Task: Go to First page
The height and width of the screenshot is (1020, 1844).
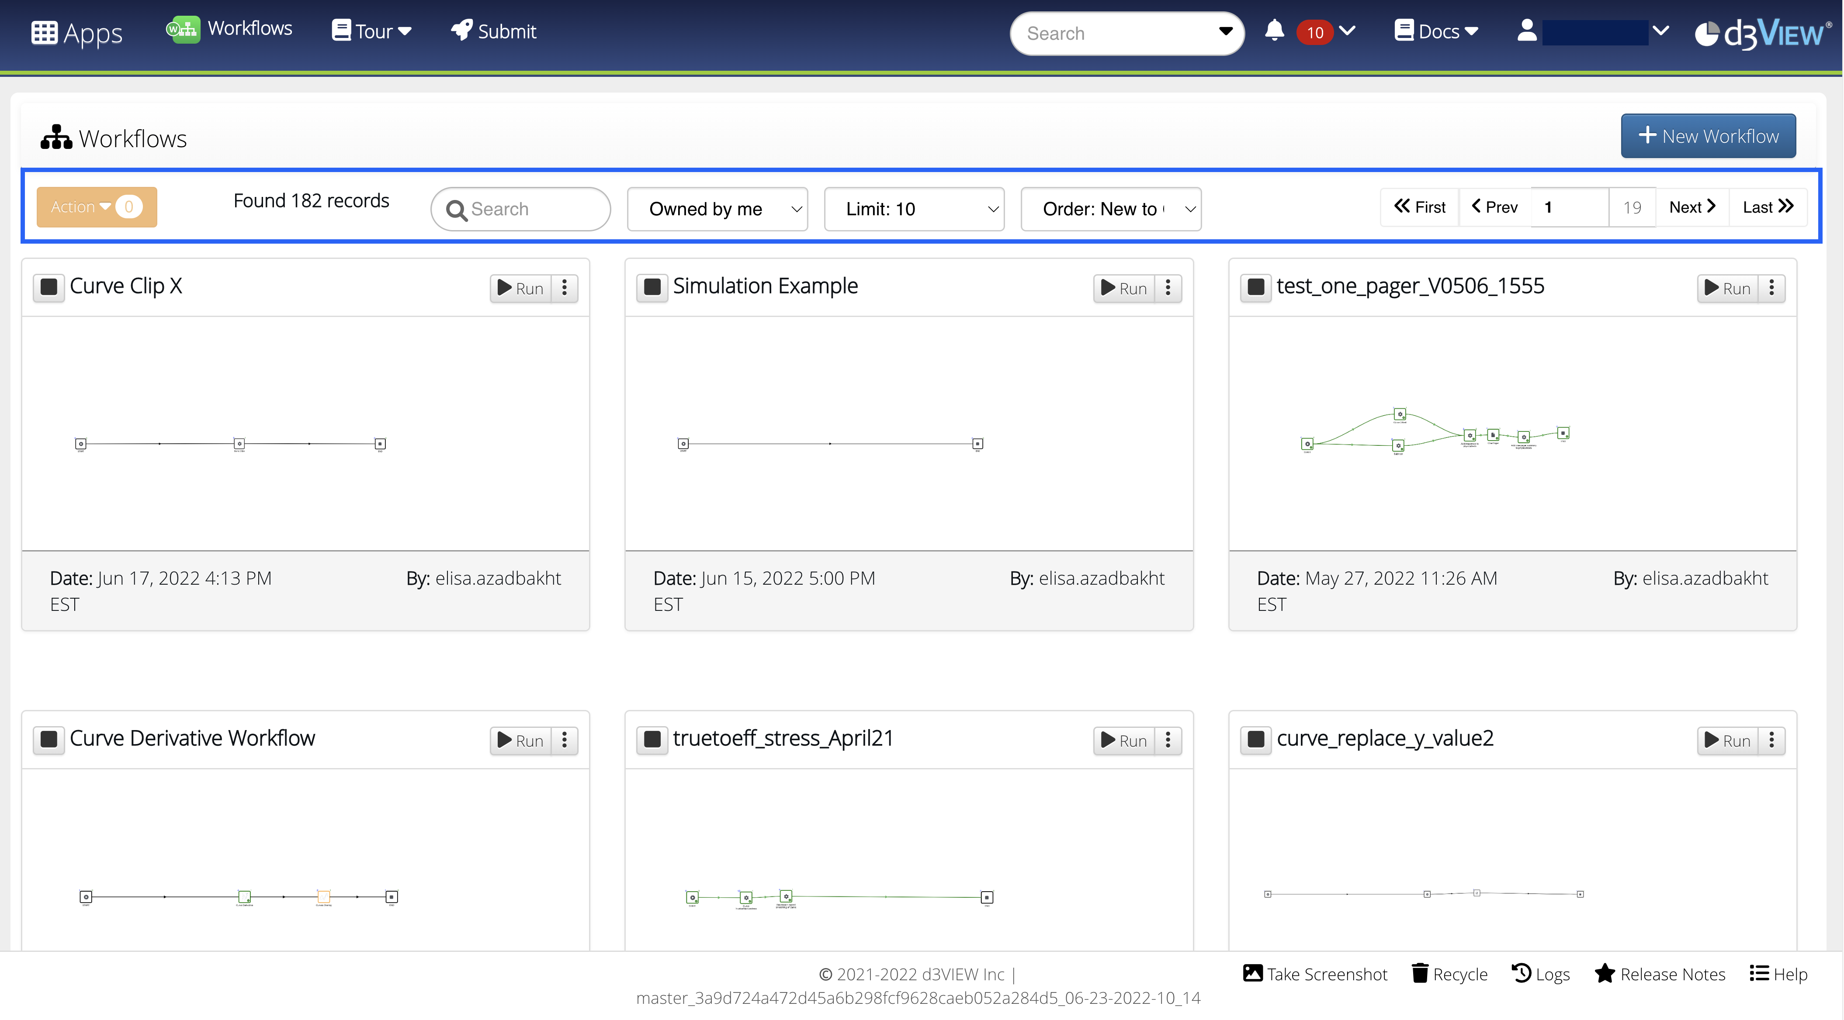Action: coord(1420,207)
